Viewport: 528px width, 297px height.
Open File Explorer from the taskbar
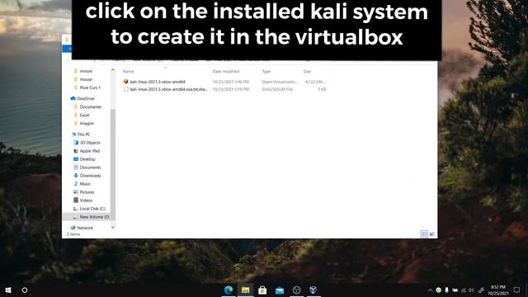(246, 290)
